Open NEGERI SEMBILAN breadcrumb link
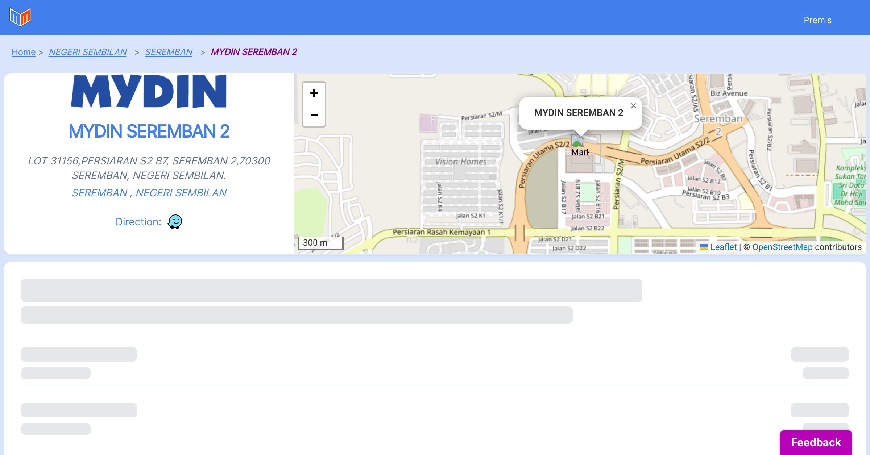This screenshot has height=455, width=870. coord(88,52)
